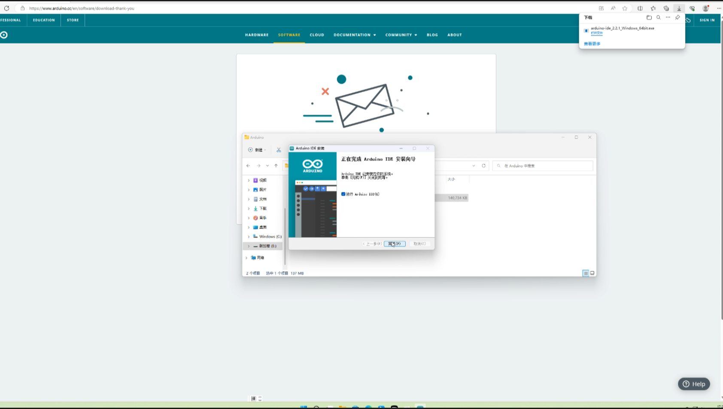
Task: Toggle the downloads toolbar button
Action: (679, 8)
